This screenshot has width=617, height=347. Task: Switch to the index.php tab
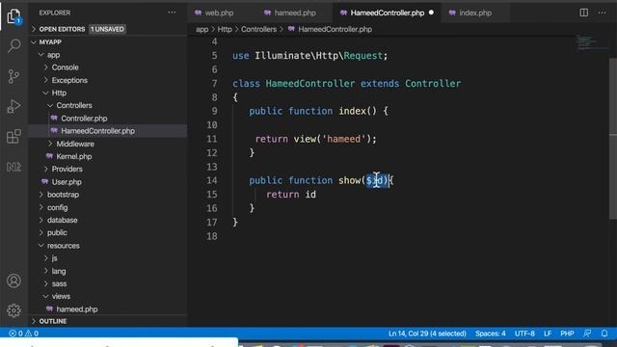[475, 13]
